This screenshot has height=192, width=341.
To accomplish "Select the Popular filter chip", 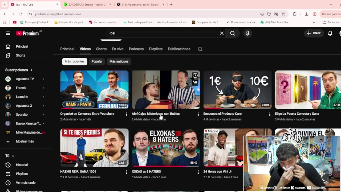I will pyautogui.click(x=97, y=61).
